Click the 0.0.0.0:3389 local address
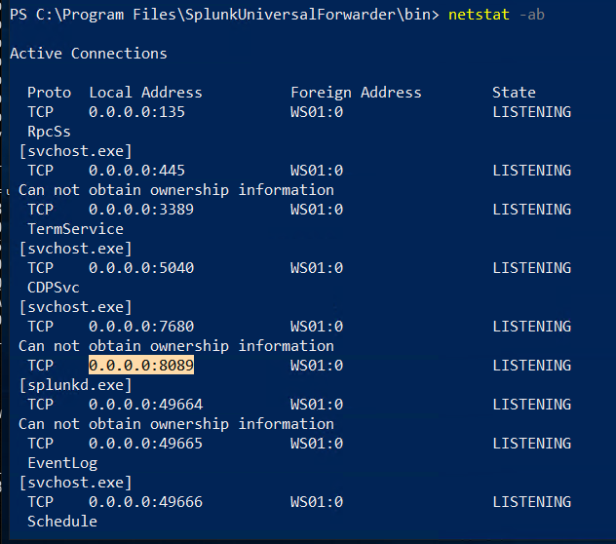The width and height of the screenshot is (616, 544). pyautogui.click(x=141, y=210)
